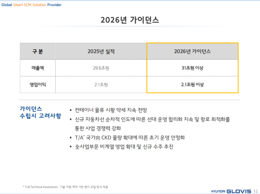Click the "구 분" table header cell
The height and width of the screenshot is (194, 260).
[37, 51]
